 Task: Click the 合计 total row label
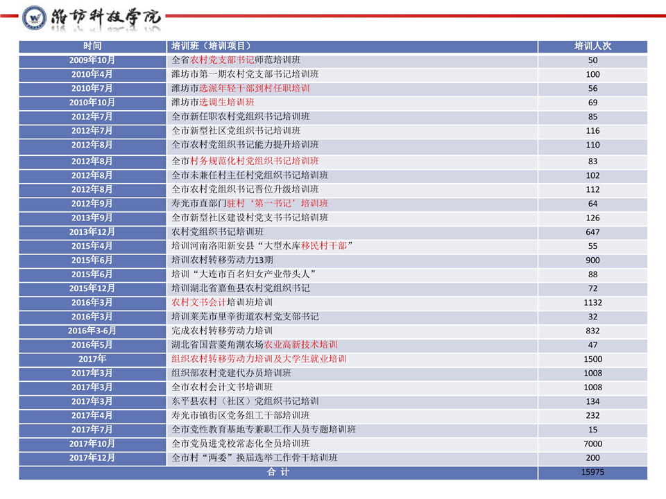278,472
